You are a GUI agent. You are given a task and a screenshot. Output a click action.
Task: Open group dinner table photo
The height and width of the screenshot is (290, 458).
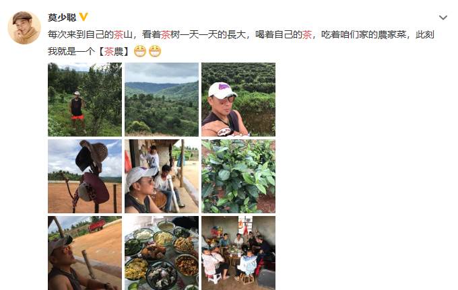pyautogui.click(x=238, y=253)
